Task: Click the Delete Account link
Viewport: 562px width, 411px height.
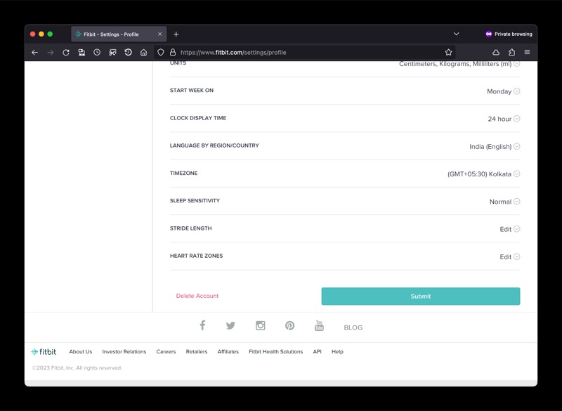Action: (x=197, y=296)
